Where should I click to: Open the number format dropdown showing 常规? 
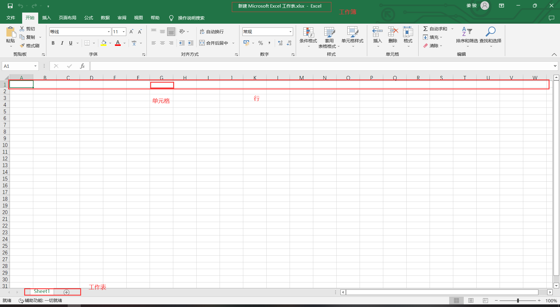point(290,31)
